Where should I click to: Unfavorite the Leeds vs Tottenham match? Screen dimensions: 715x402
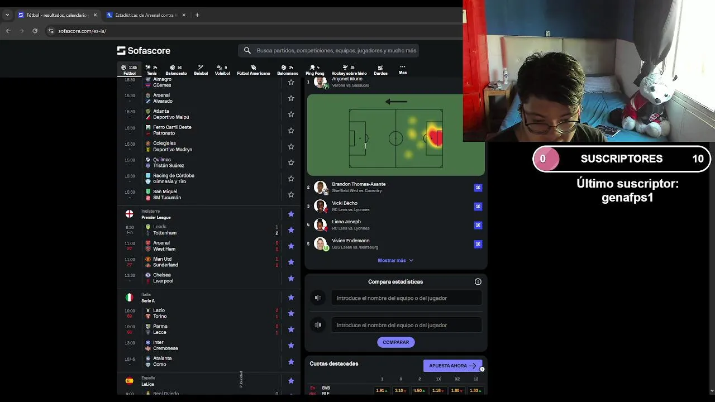coord(291,230)
